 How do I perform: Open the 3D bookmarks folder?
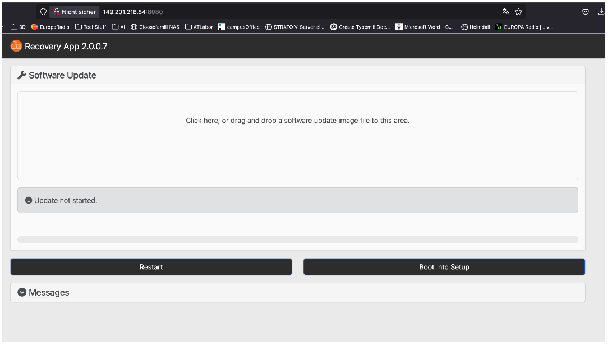pyautogui.click(x=18, y=26)
